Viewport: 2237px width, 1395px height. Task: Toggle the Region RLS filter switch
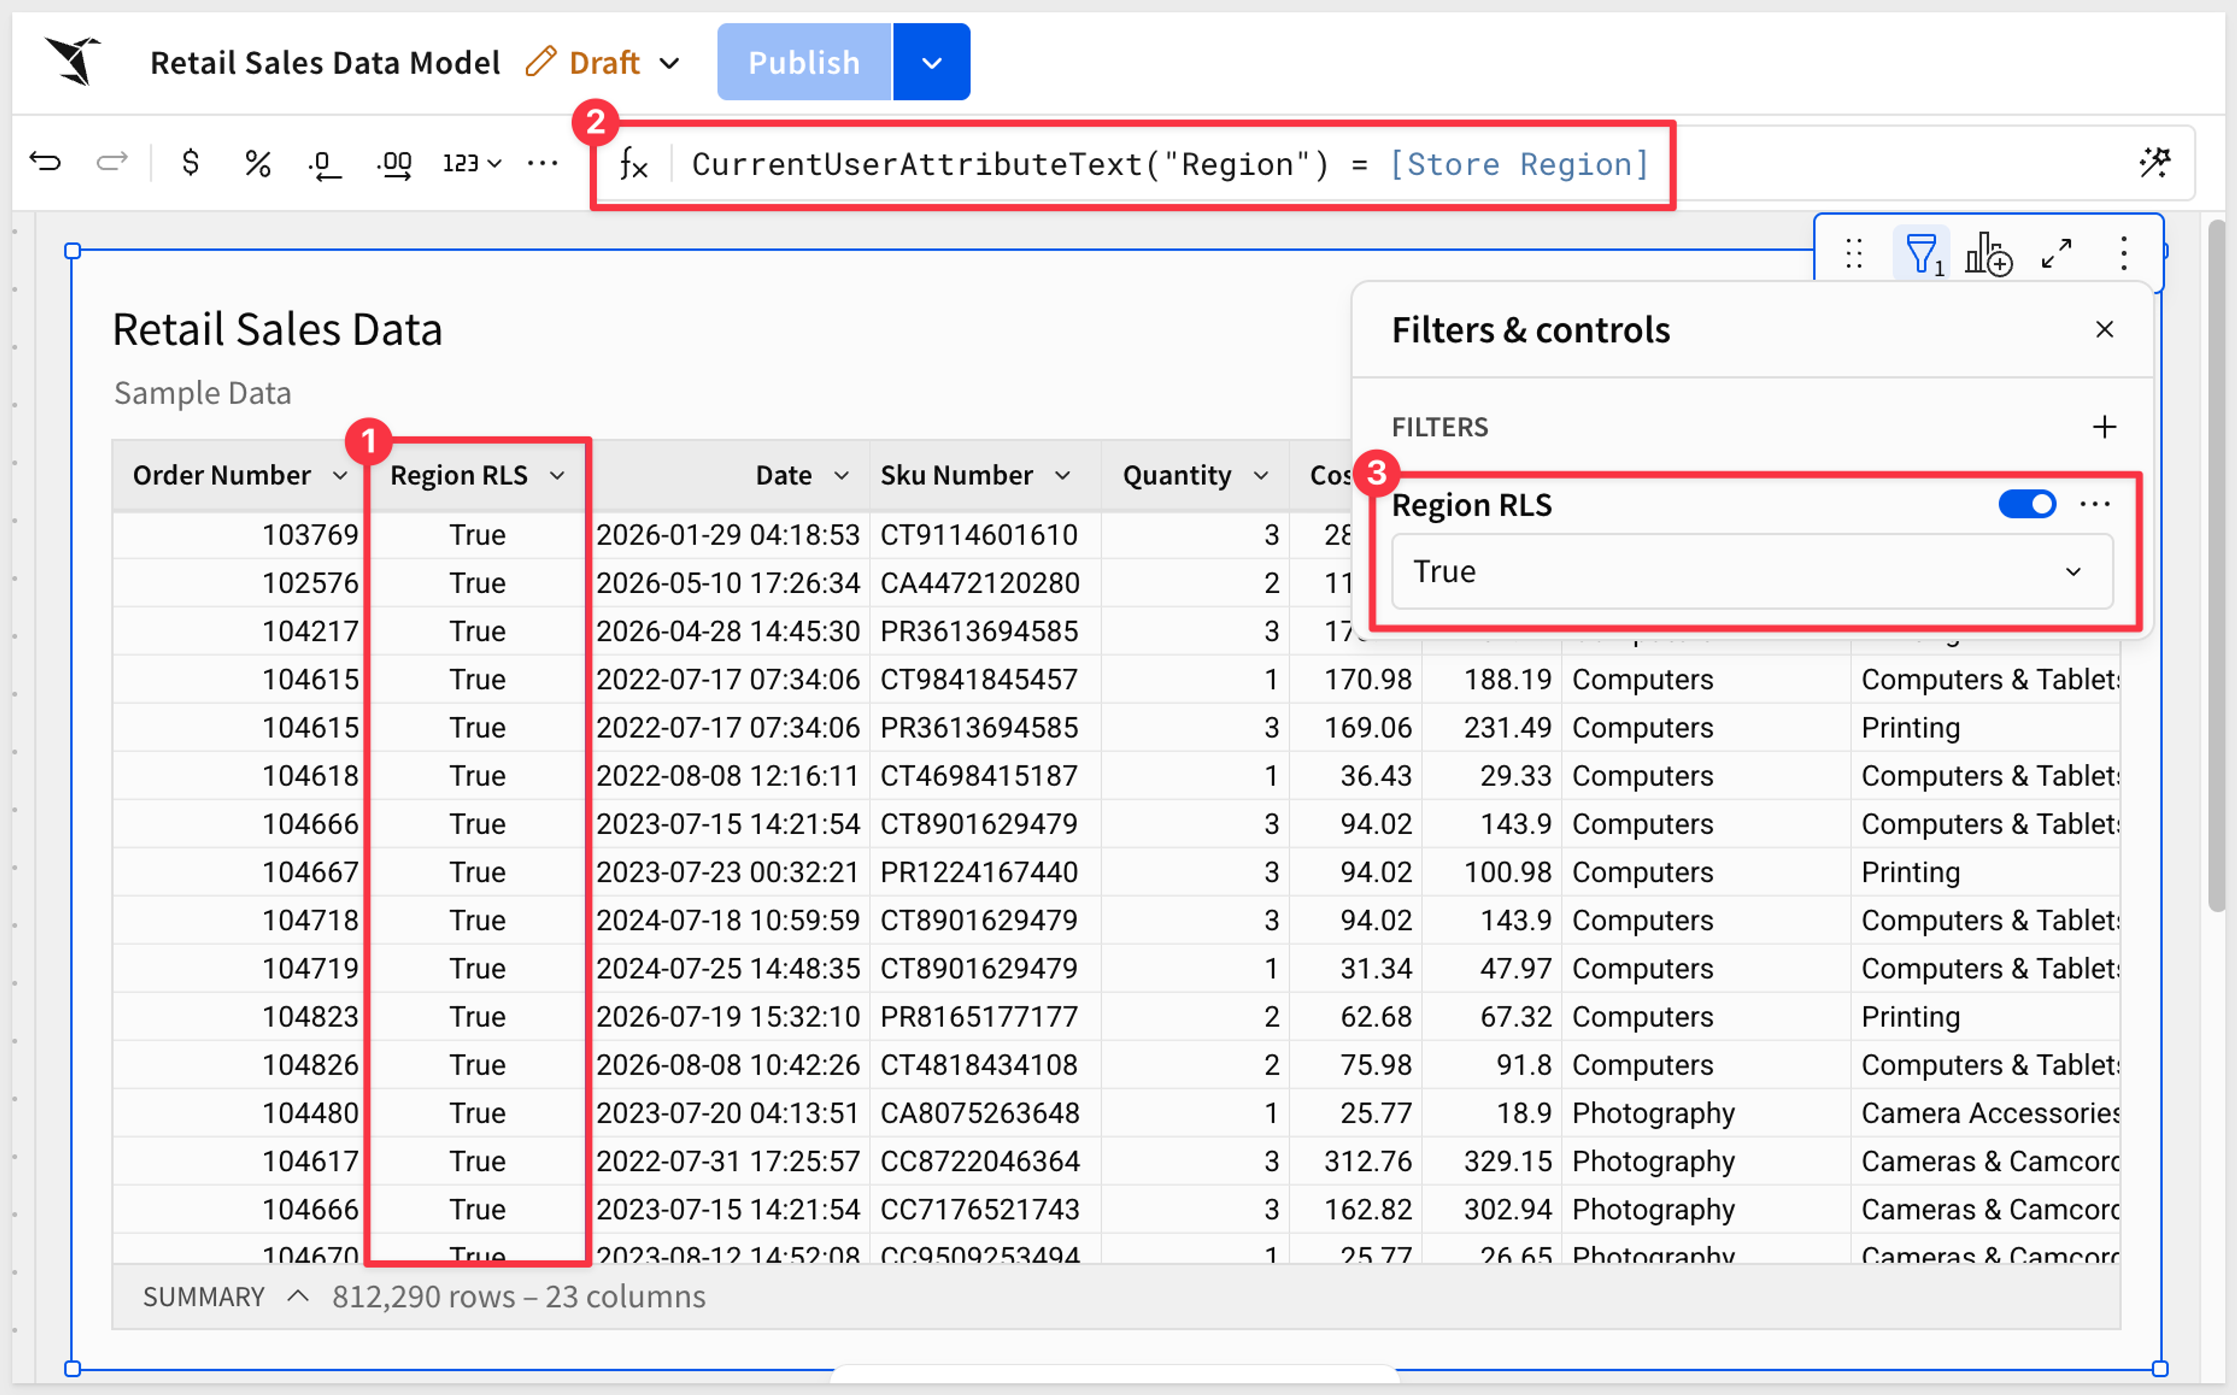[2027, 504]
